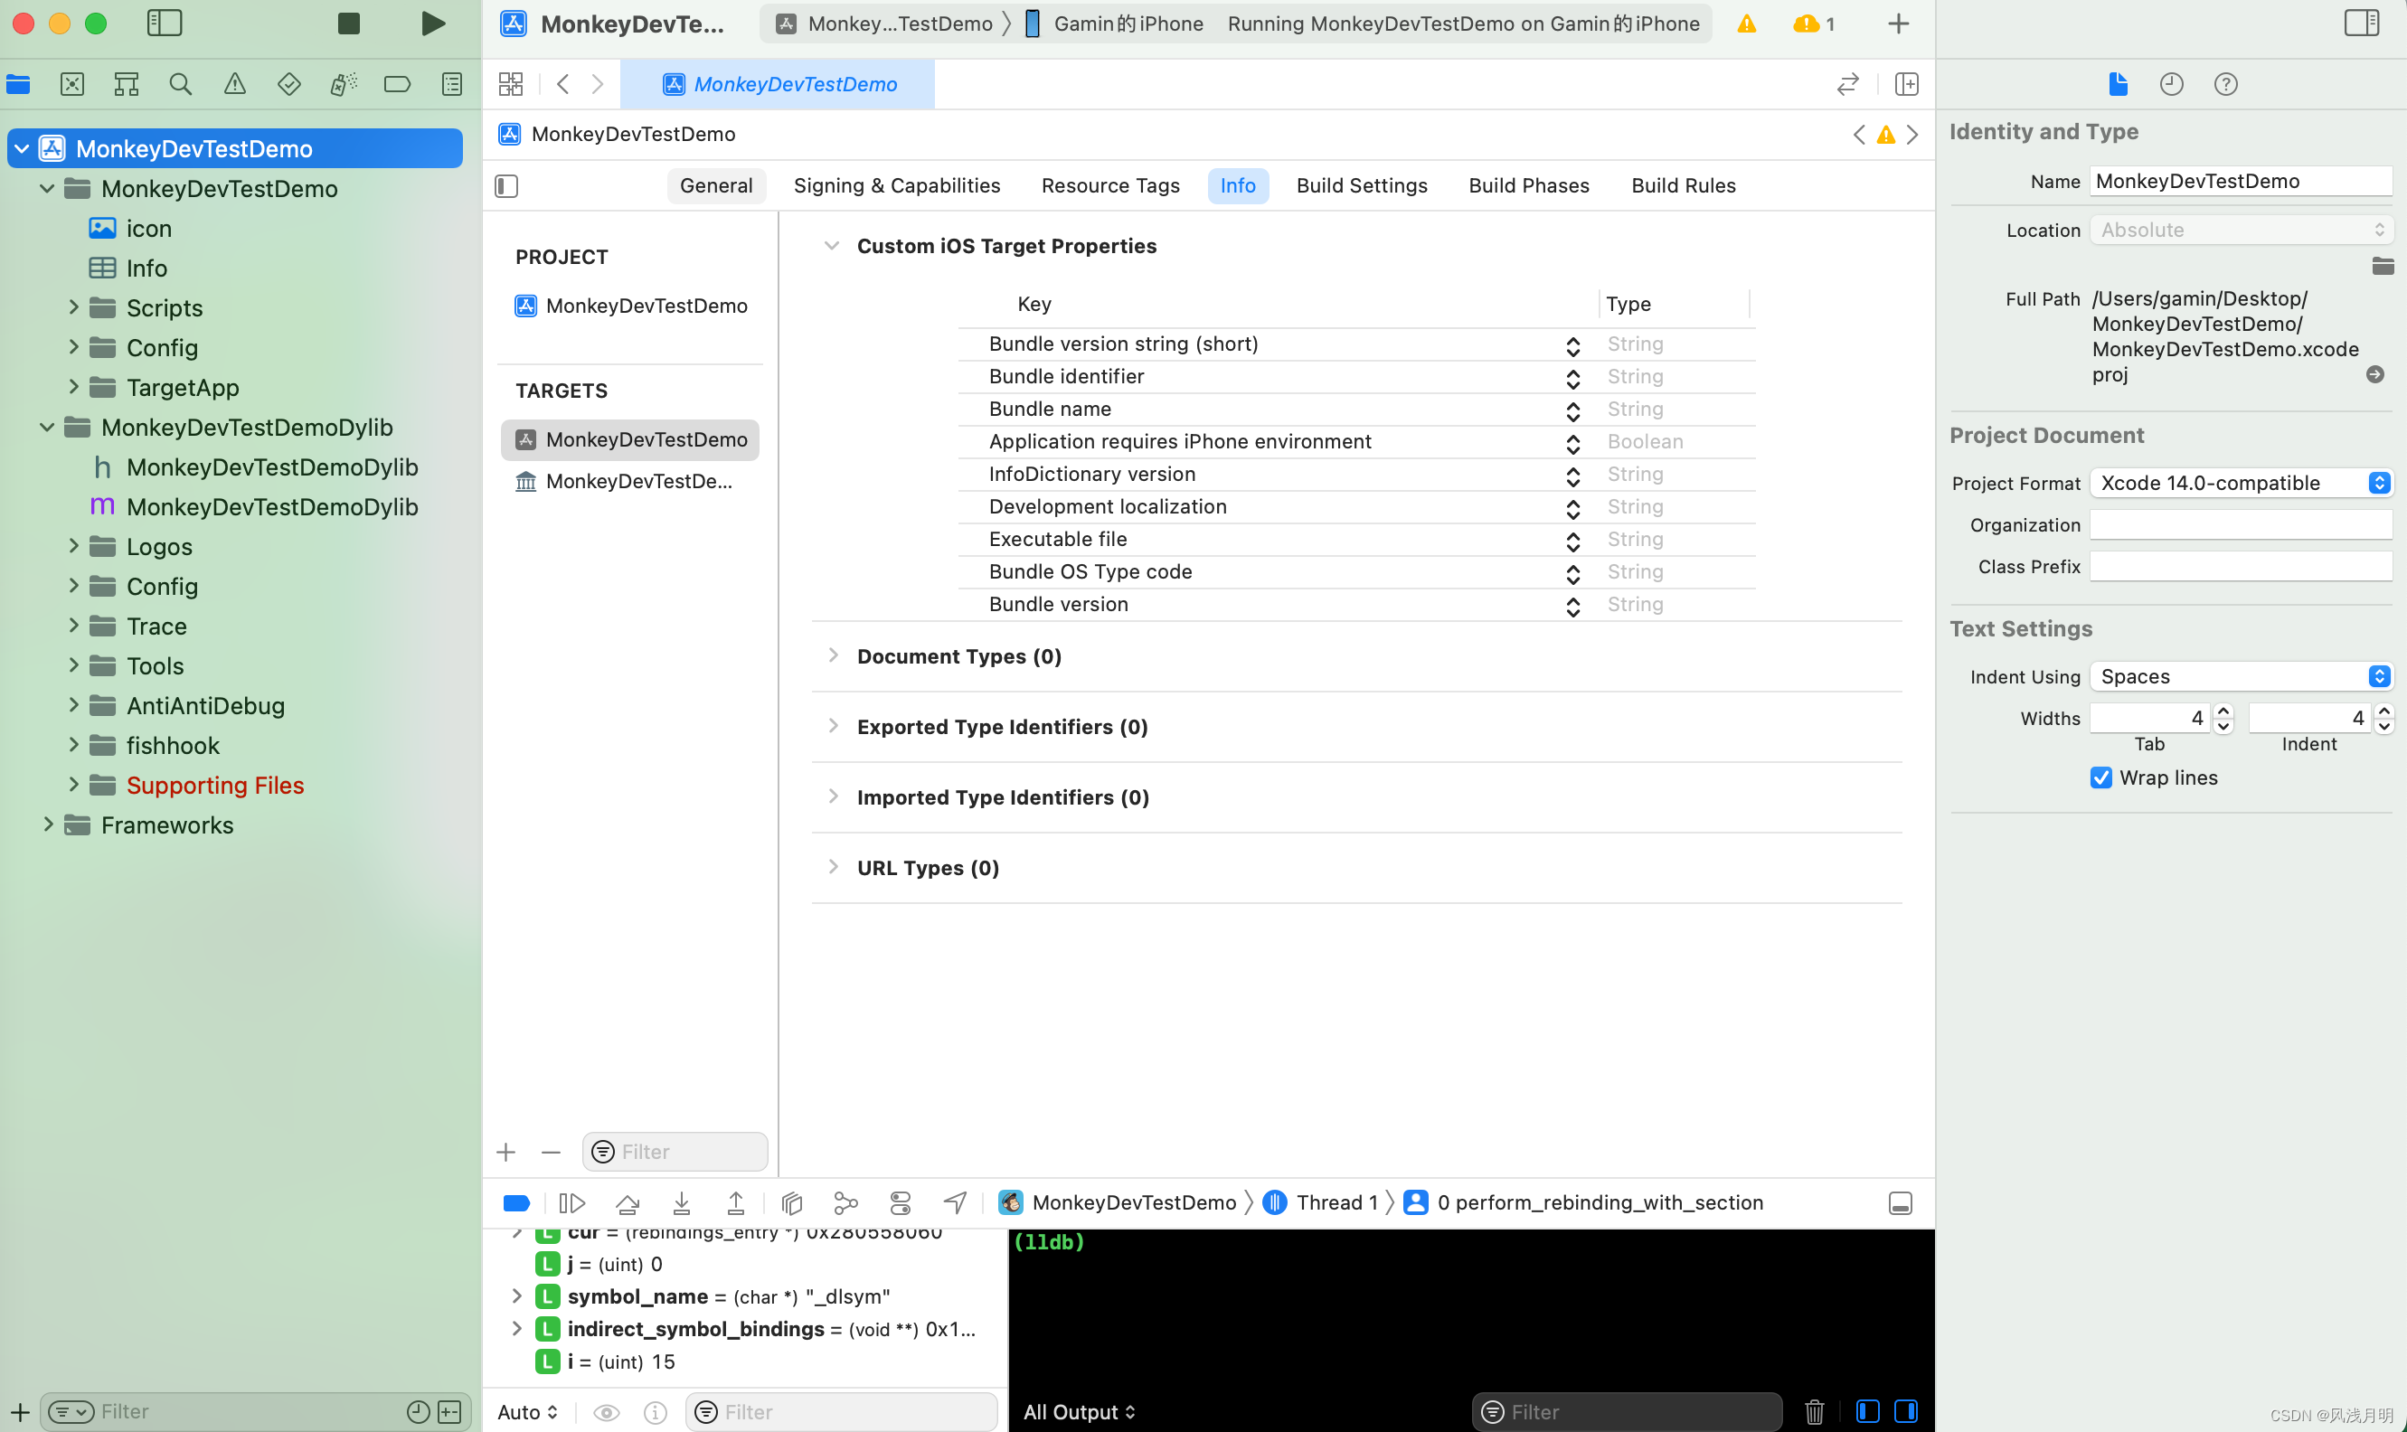Expand the TargetApp folder

tap(73, 387)
